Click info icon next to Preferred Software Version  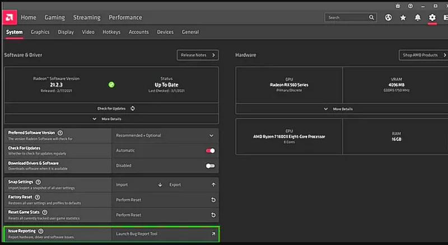[60, 133]
